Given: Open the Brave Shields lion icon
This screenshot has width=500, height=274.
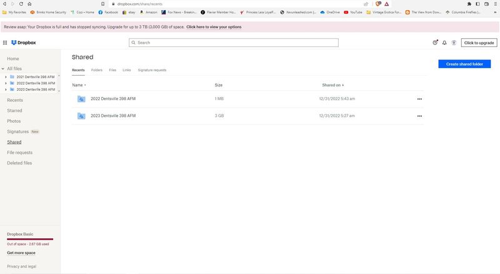Looking at the screenshot, I should tap(378, 4).
